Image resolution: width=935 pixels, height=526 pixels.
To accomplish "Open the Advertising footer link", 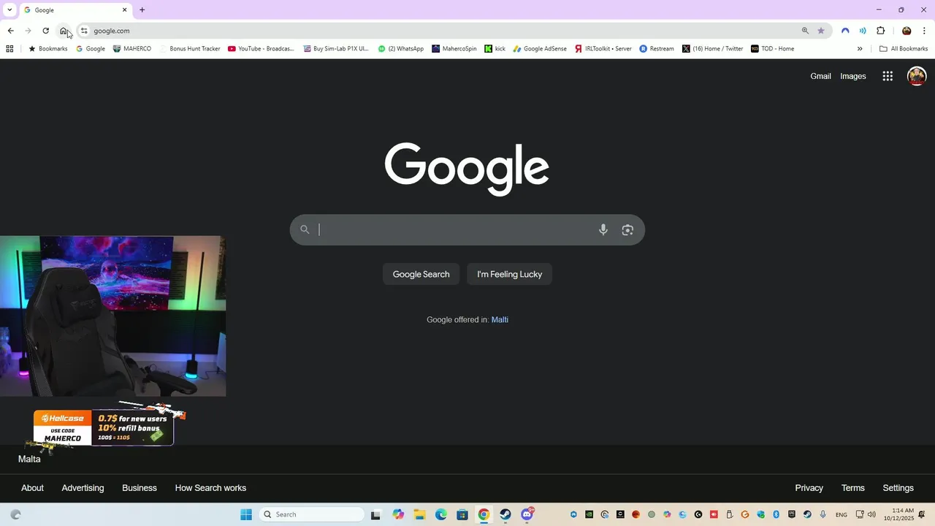I will (x=83, y=488).
